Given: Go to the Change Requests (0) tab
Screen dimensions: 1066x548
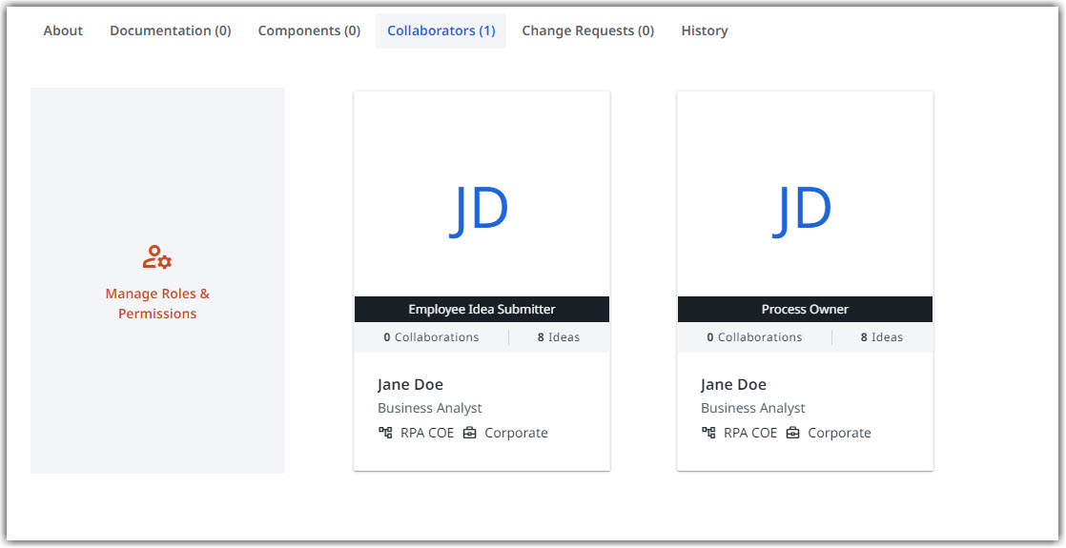Looking at the screenshot, I should point(588,30).
